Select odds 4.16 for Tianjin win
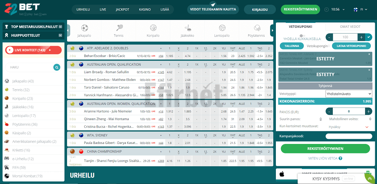 click(170, 161)
